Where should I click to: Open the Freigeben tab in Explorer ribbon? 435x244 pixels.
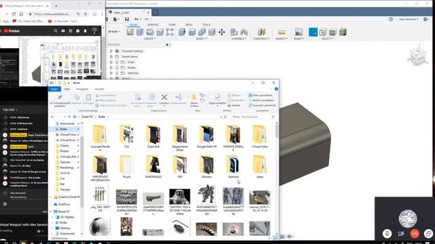point(82,89)
